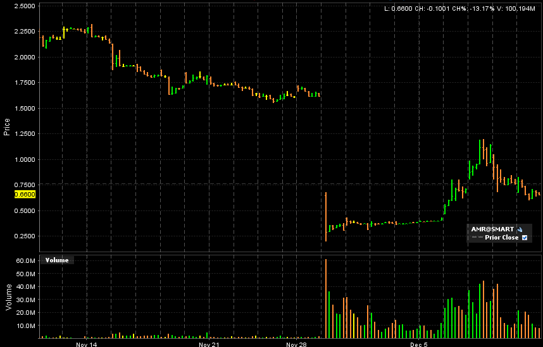
Task: Click the long orange gap-down candle near 0.65
Action: coord(326,217)
